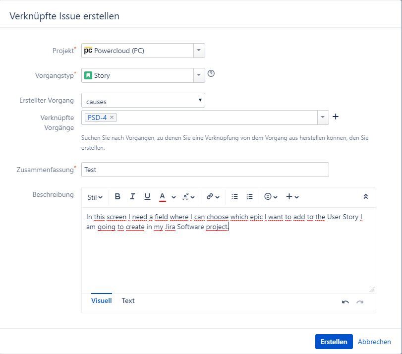Collapse the editor toolbar
The height and width of the screenshot is (354, 402).
365,196
